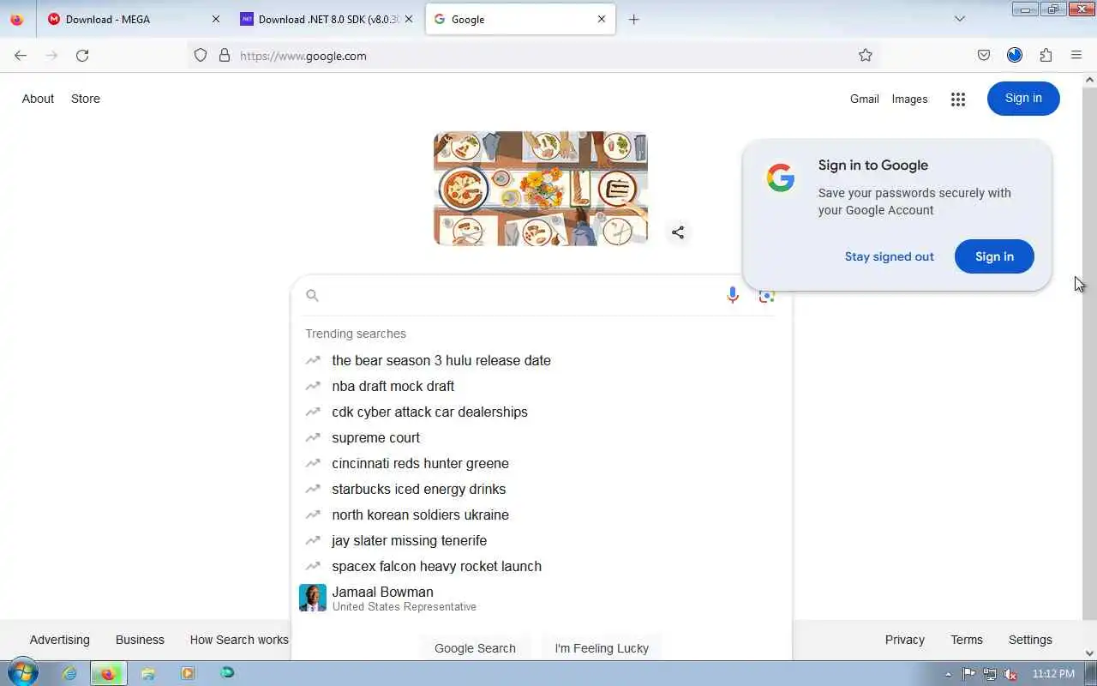Open the Privacy footer link
The image size is (1097, 686).
[x=904, y=640]
